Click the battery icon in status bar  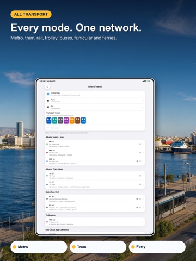coord(149,81)
